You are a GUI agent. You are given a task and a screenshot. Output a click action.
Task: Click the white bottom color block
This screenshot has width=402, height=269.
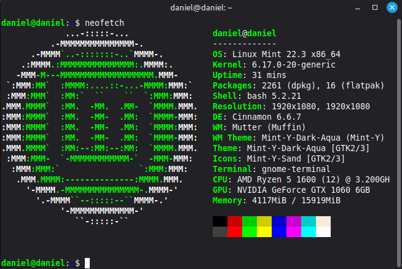pos(323,232)
